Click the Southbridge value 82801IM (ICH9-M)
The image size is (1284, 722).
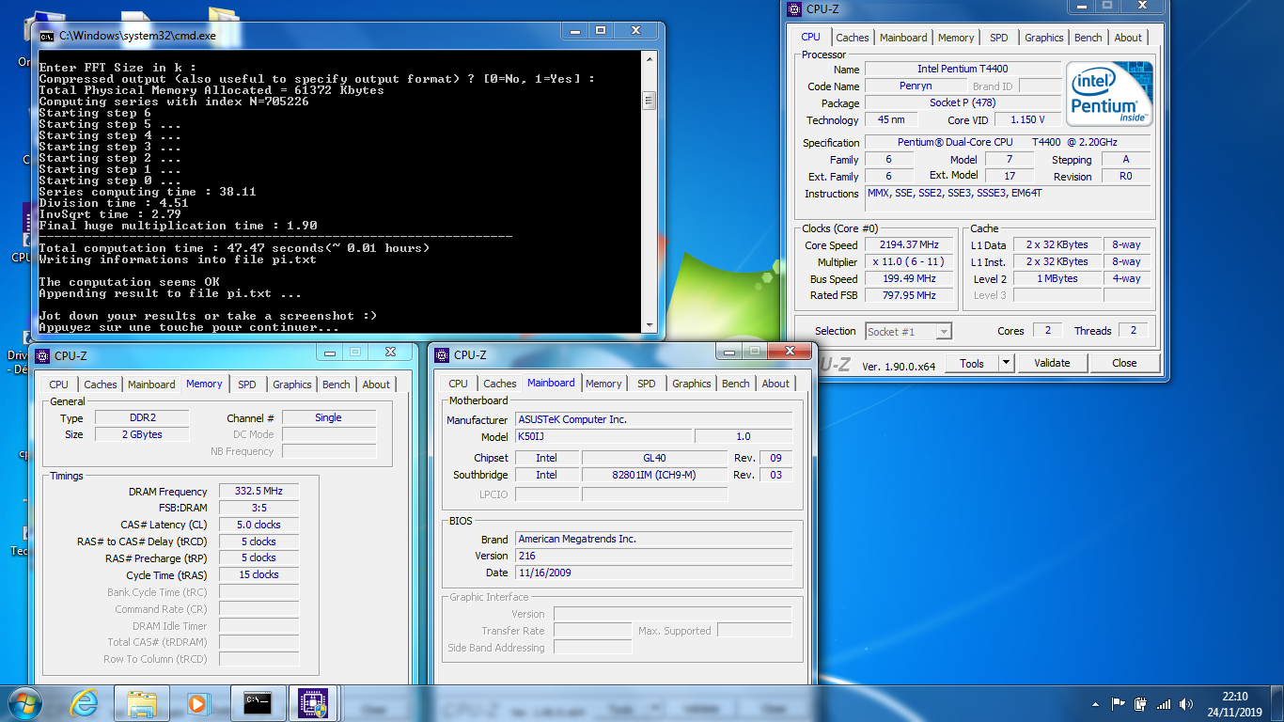654,476
